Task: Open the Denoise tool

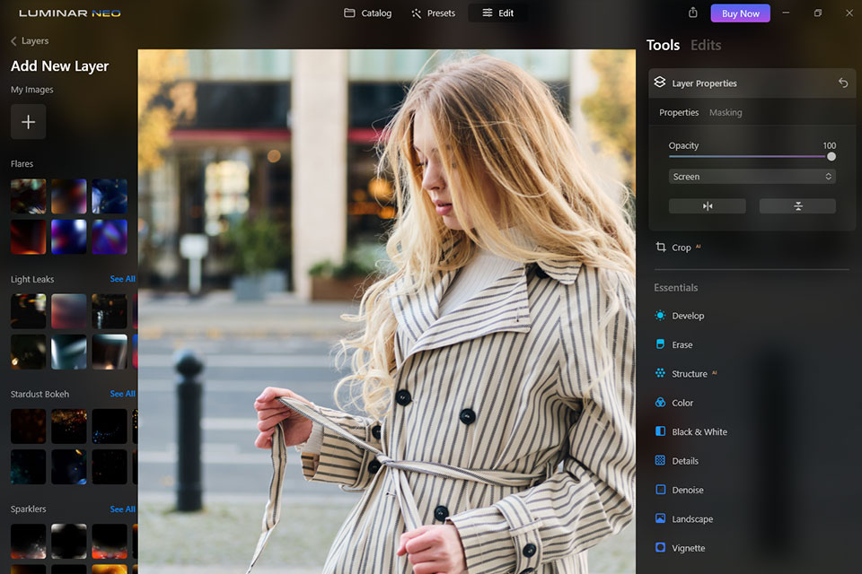Action: (679, 490)
